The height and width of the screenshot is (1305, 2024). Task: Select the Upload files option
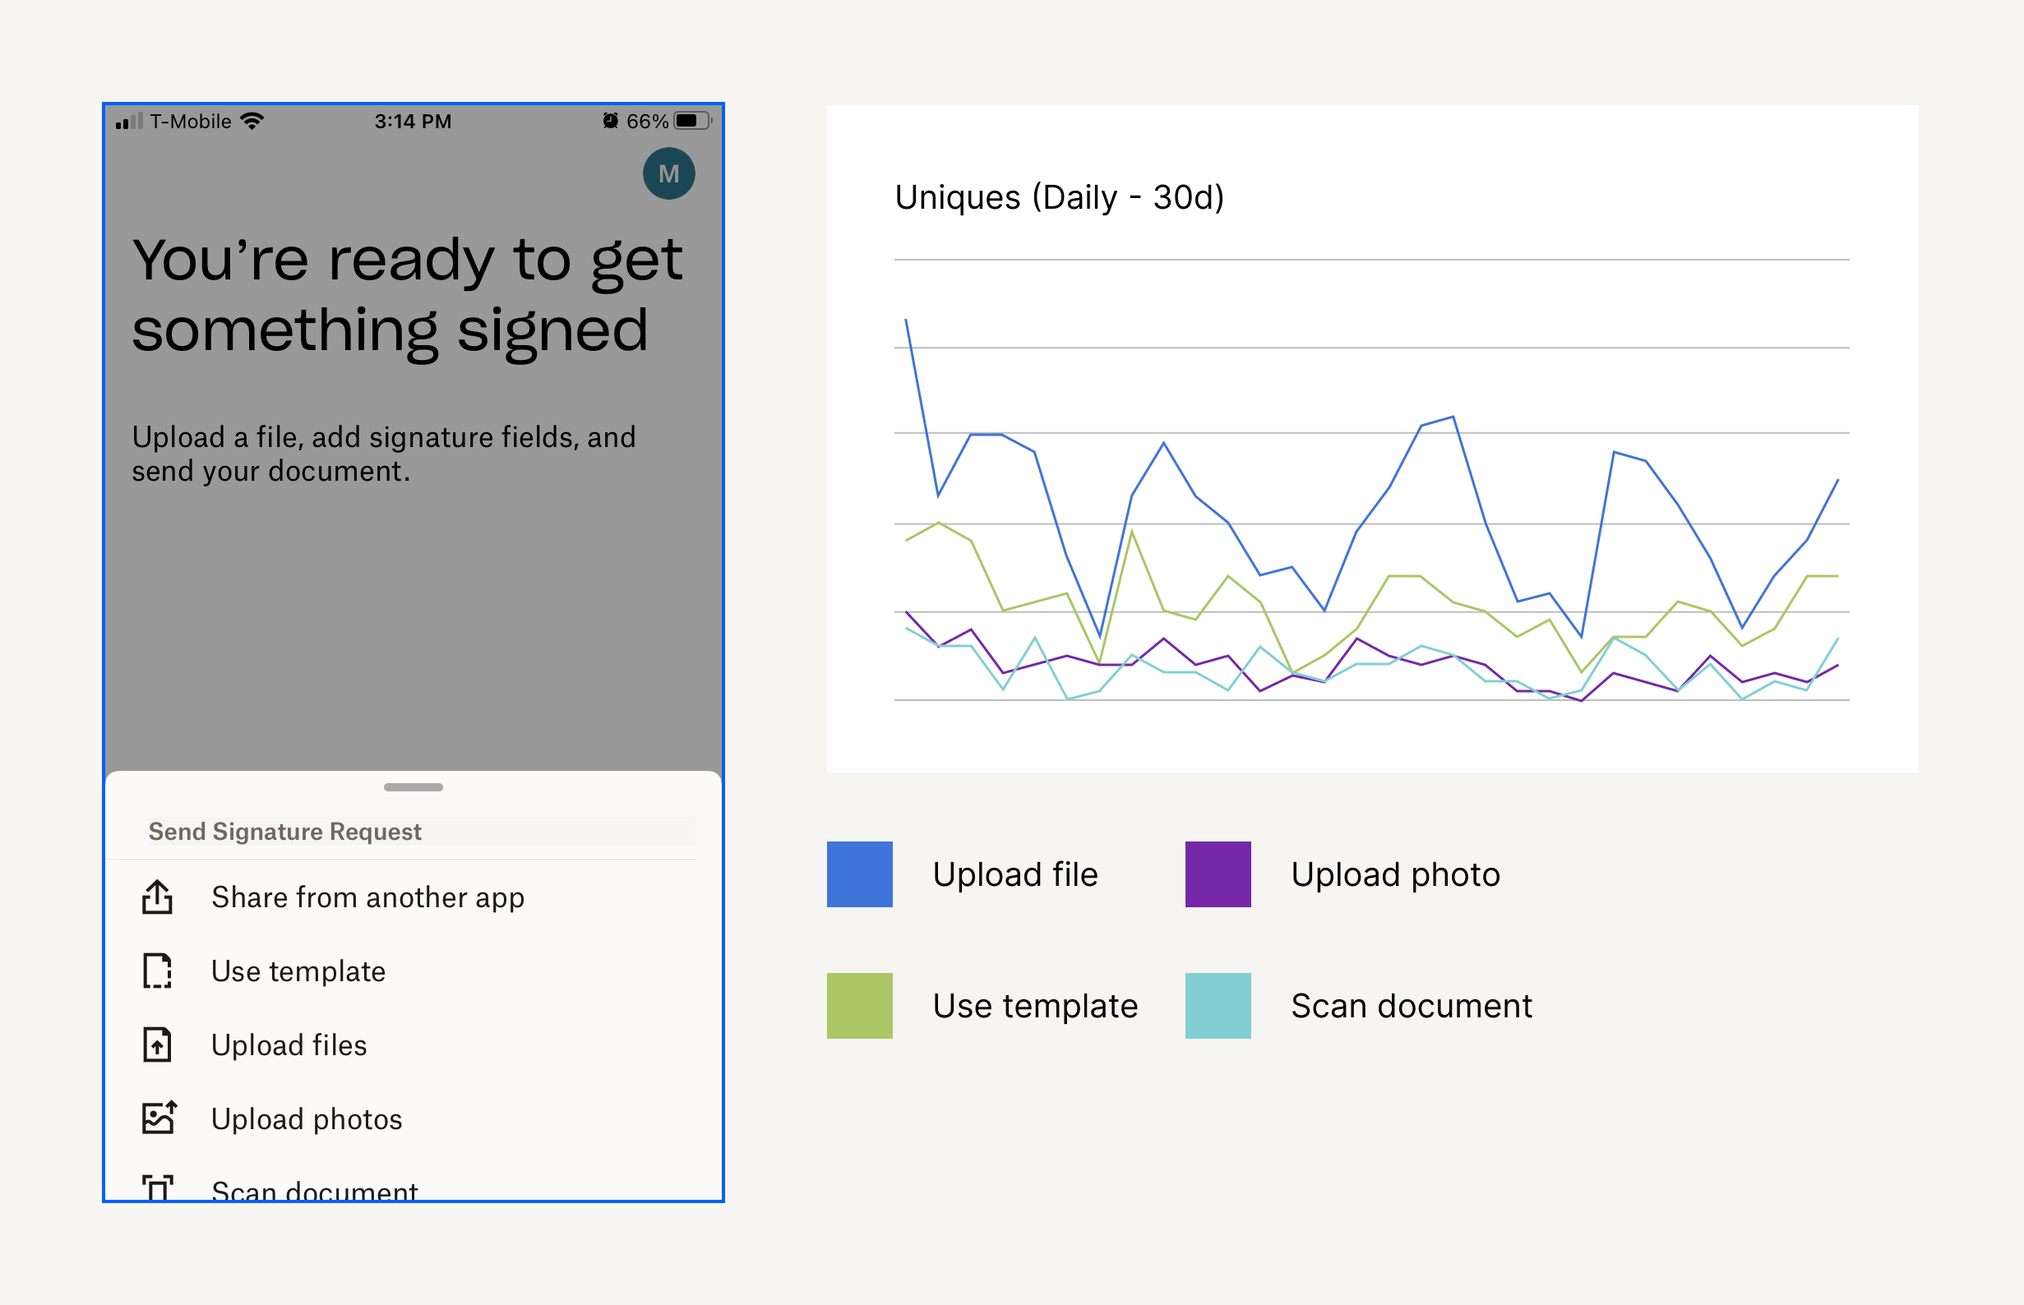(x=289, y=1044)
